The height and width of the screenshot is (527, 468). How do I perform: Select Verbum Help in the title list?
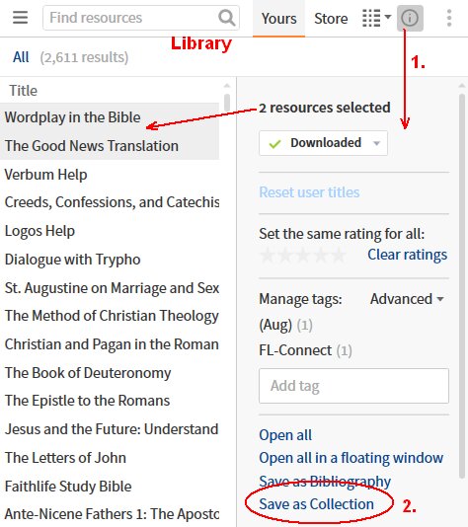45,175
